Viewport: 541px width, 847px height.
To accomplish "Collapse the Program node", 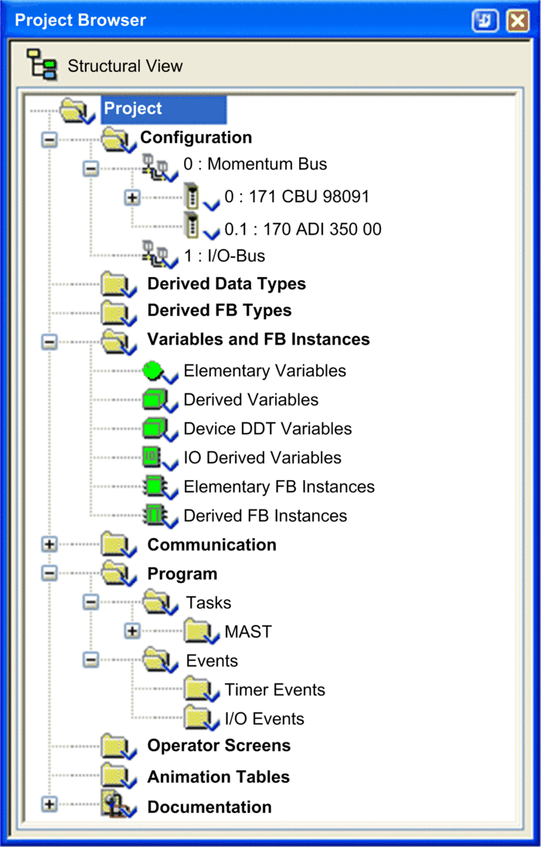I will (x=49, y=574).
